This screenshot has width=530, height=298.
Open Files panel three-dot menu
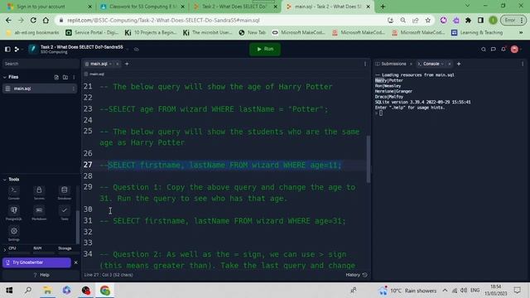pyautogui.click(x=74, y=77)
